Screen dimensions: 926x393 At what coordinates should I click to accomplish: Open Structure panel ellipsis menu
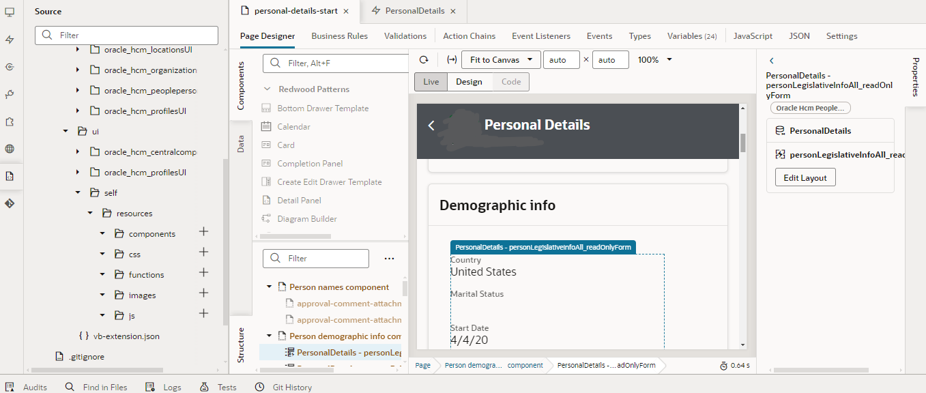[389, 259]
